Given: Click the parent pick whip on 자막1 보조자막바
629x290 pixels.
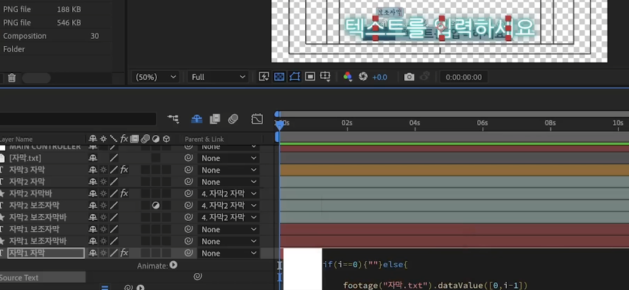Looking at the screenshot, I should (x=188, y=241).
